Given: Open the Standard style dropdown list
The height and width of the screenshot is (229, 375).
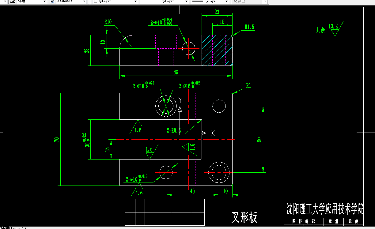Looking at the screenshot, I should coord(84,2).
